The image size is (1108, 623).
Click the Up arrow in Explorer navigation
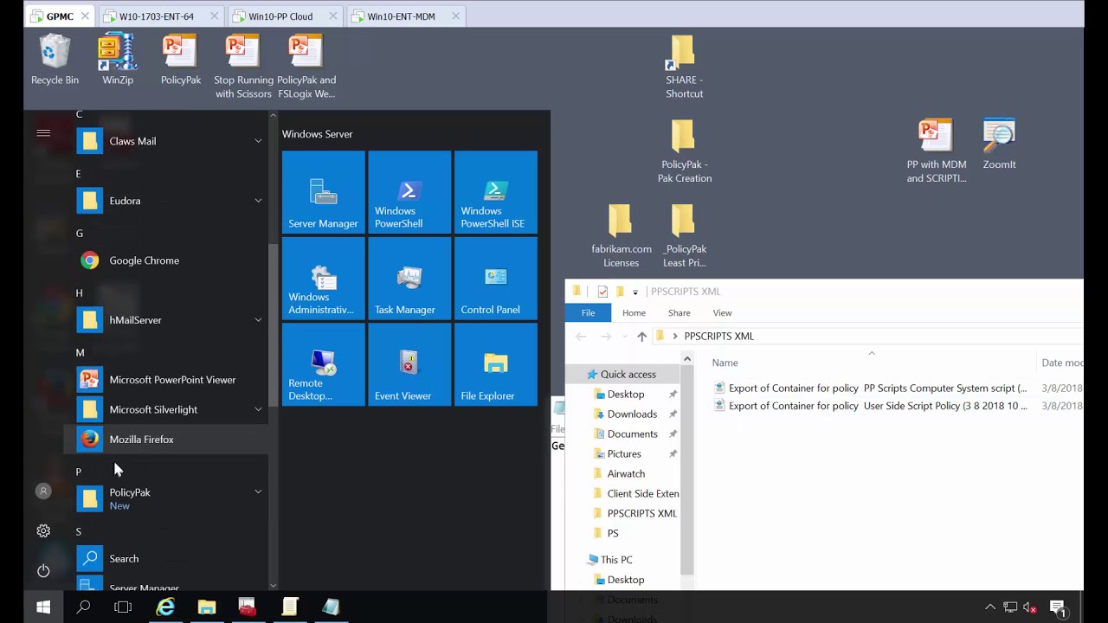pyautogui.click(x=641, y=337)
